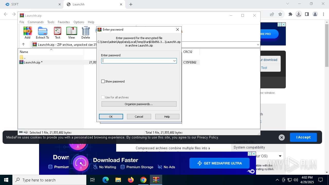This screenshot has height=185, width=329.
Task: Click the taskbar search box
Action: pos(49,180)
